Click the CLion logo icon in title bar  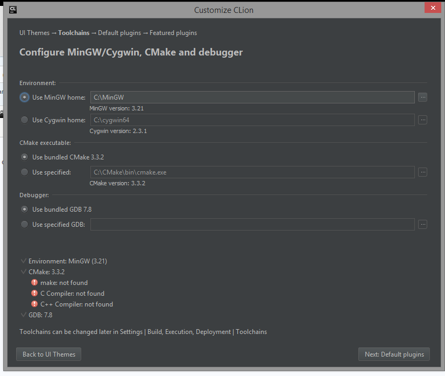click(13, 9)
